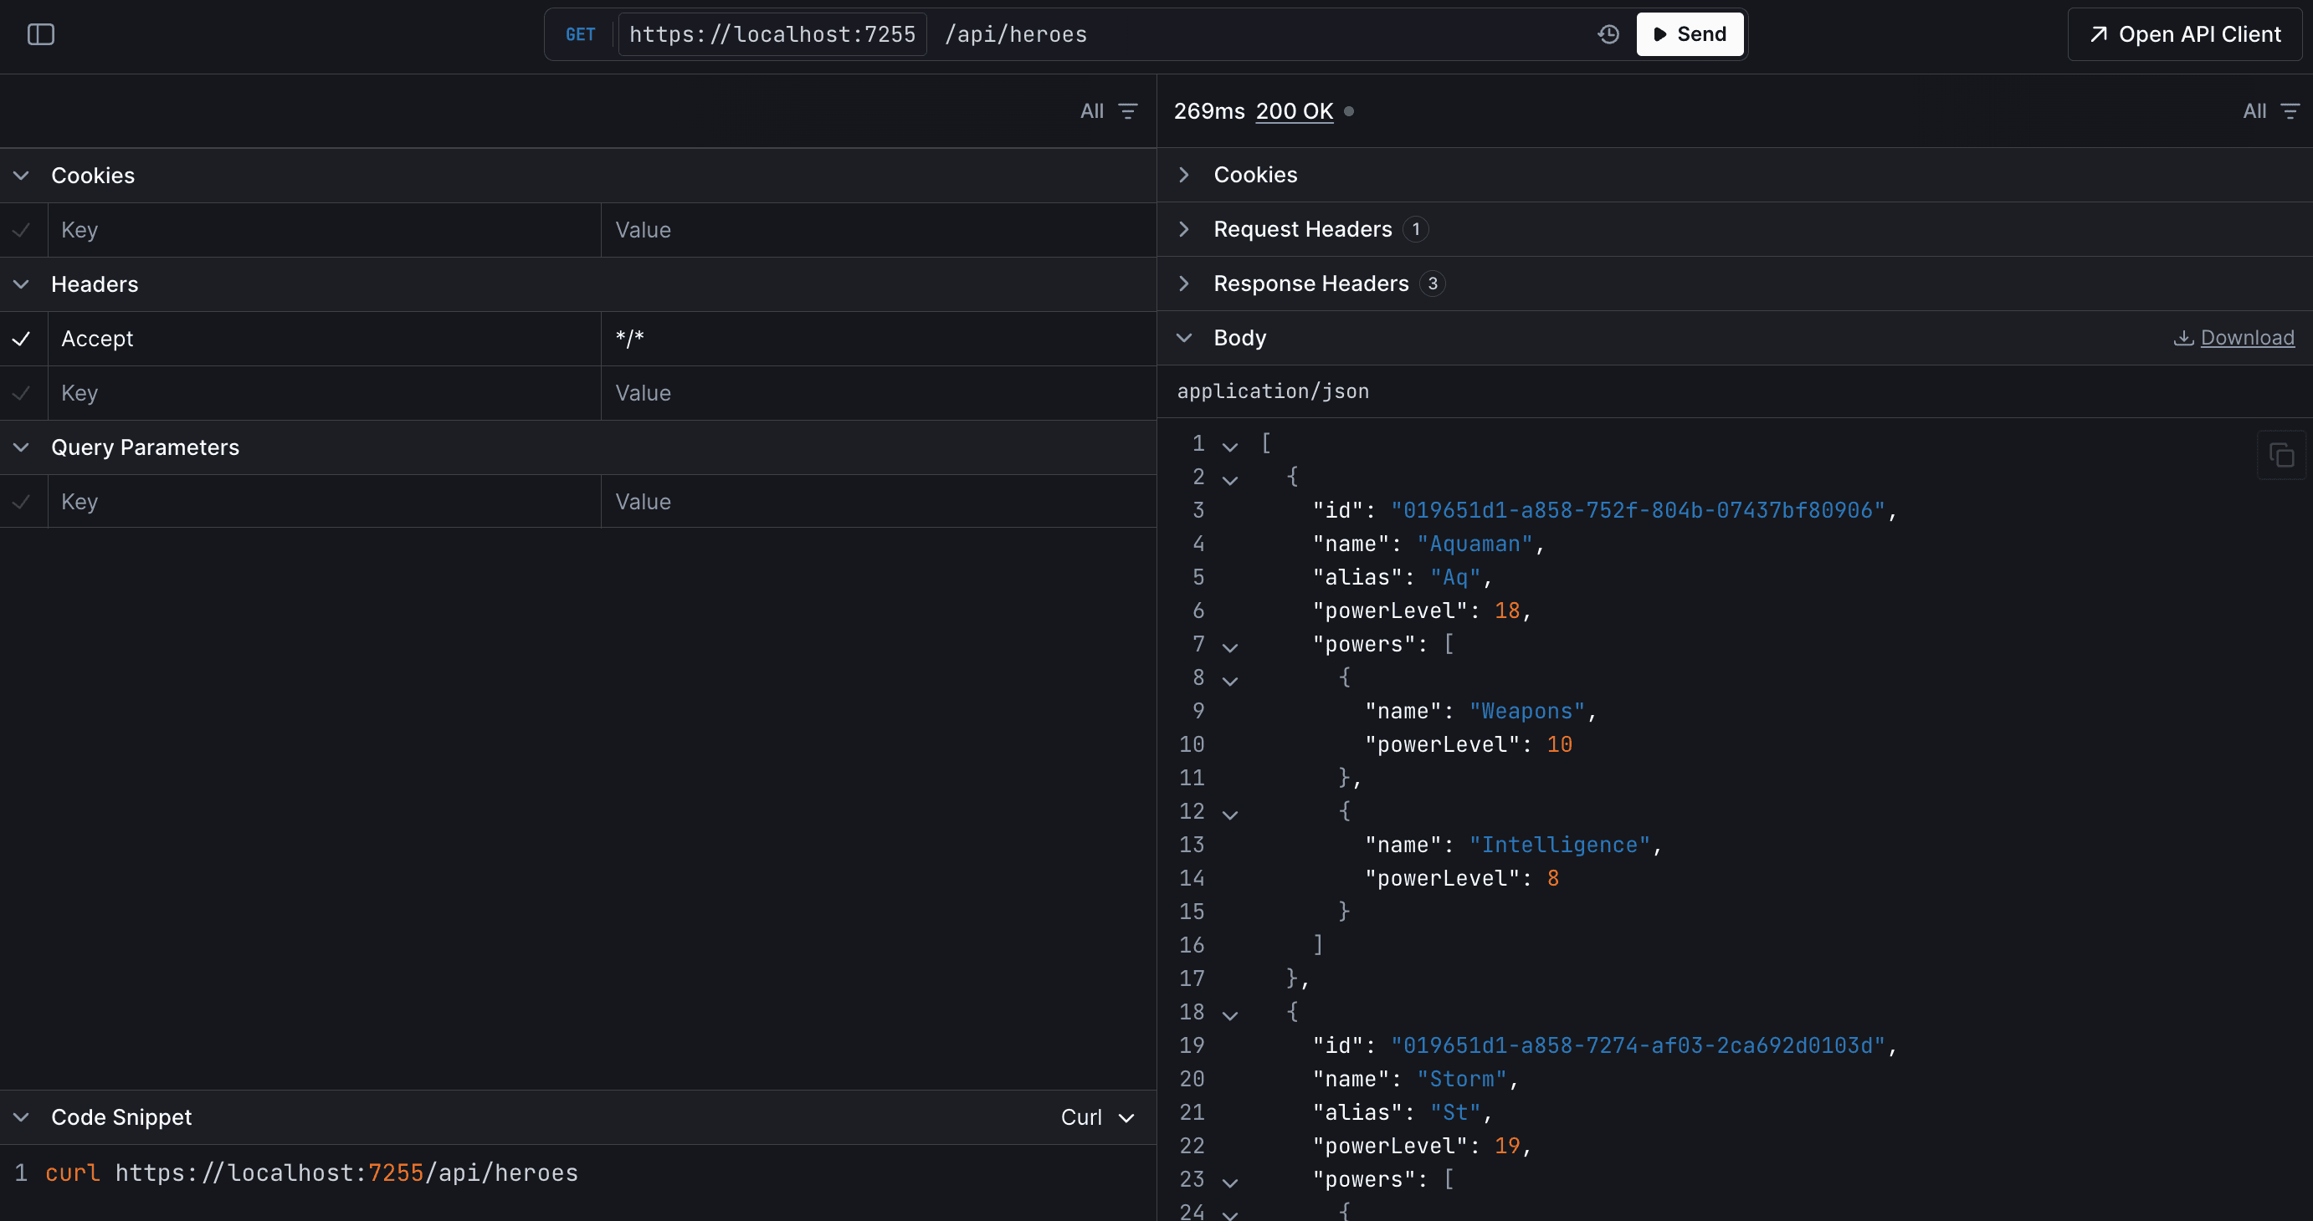Click the "Storm" name value
The height and width of the screenshot is (1221, 2313).
1462,1080
